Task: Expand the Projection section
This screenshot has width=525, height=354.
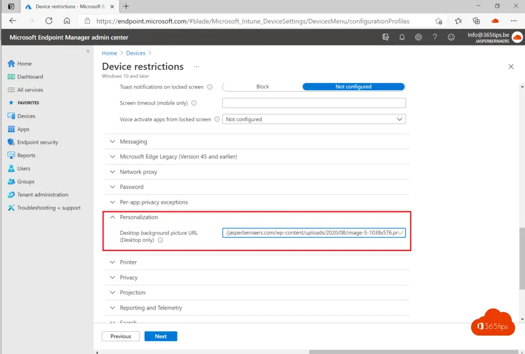Action: click(257, 293)
